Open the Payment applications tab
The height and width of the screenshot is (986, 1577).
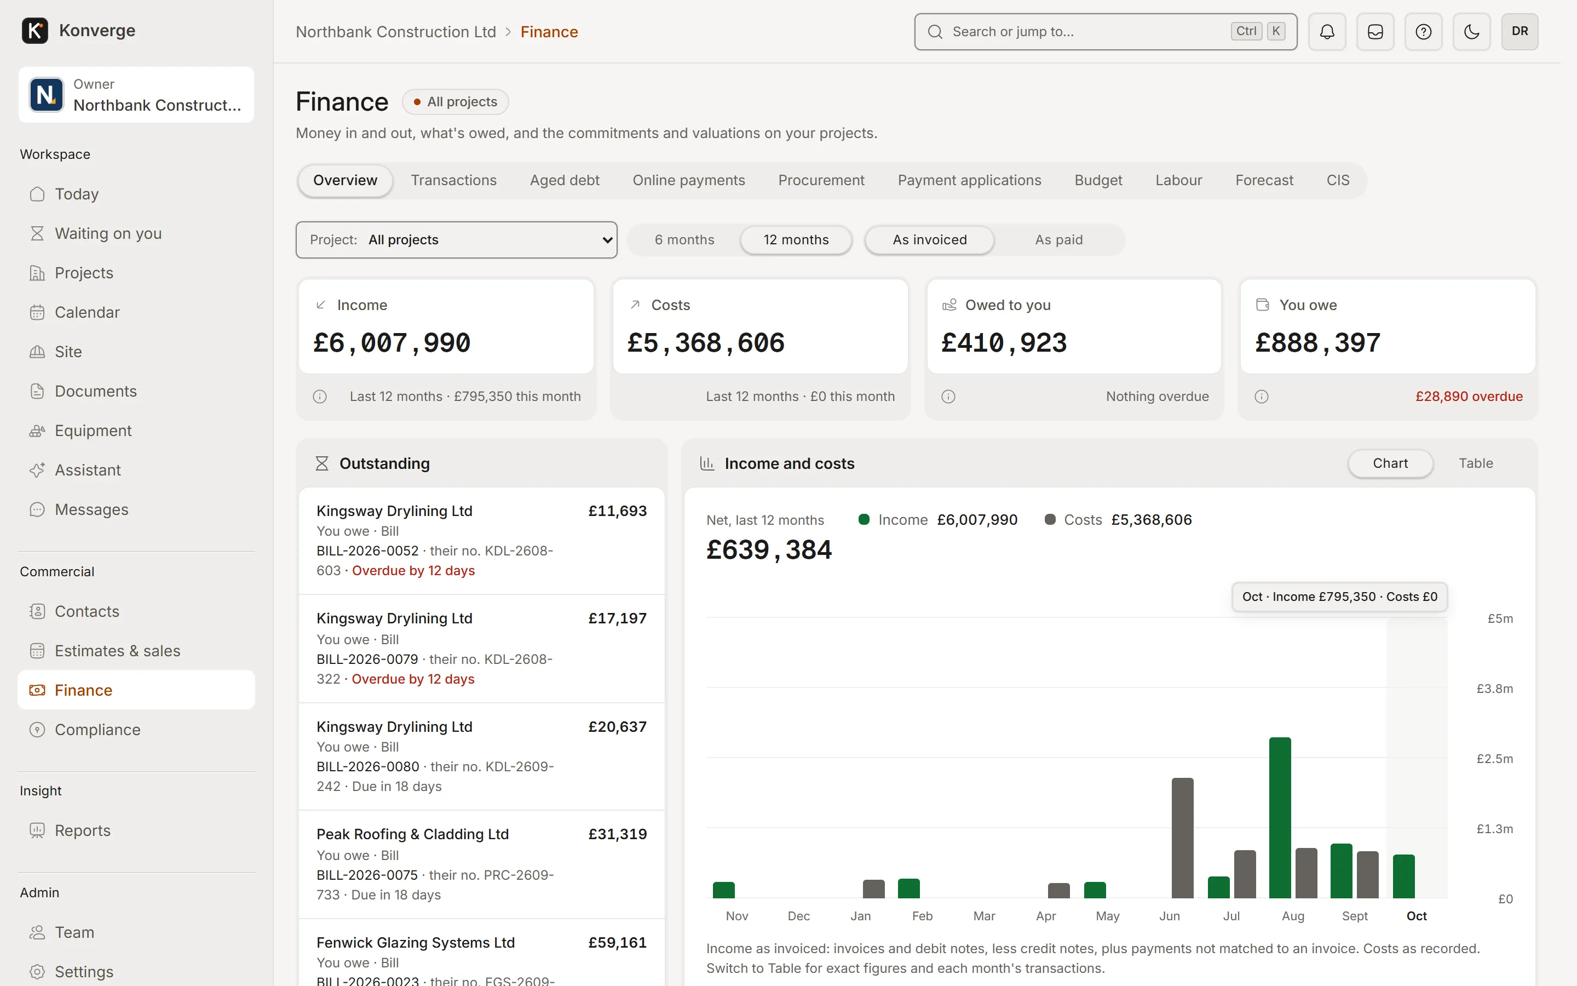[x=969, y=181]
